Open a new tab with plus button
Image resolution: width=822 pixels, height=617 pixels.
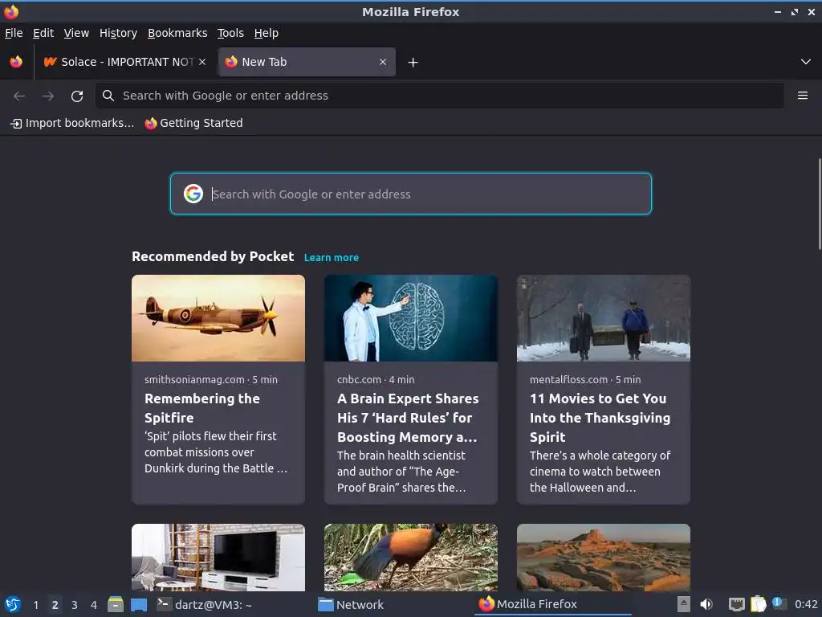pos(413,63)
